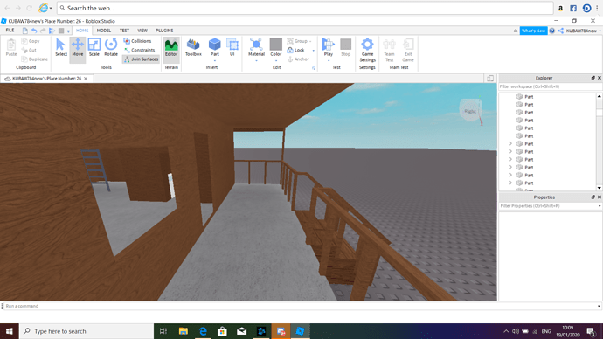This screenshot has height=339, width=603.
Task: Open the FILE menu
Action: coord(10,31)
